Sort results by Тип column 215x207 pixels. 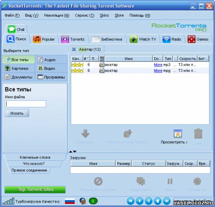tap(168, 59)
